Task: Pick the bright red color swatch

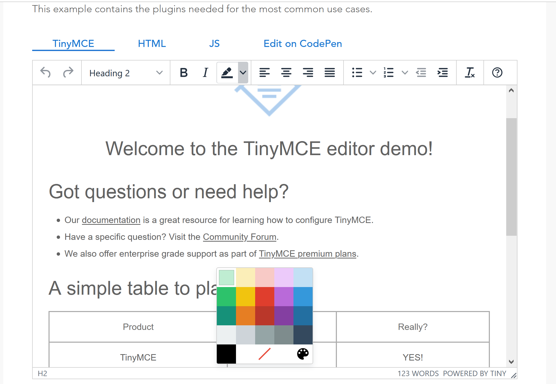Action: [x=265, y=296]
